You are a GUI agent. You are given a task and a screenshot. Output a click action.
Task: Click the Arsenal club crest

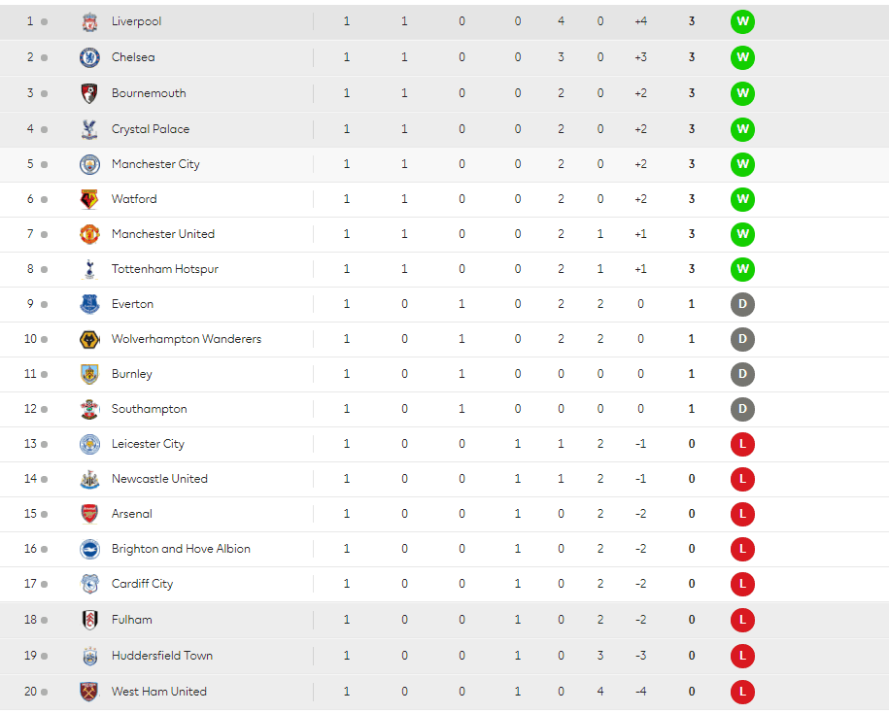coord(89,514)
